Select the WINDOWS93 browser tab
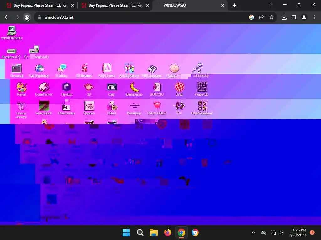 coord(190,5)
